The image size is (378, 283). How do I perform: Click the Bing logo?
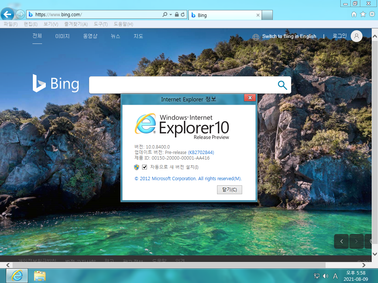pyautogui.click(x=56, y=83)
